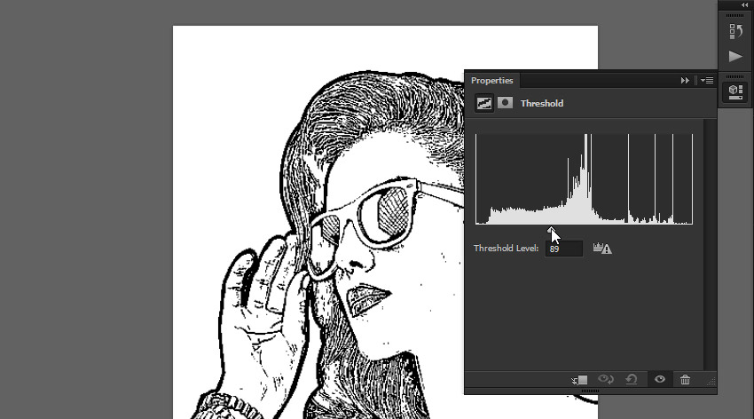The height and width of the screenshot is (419, 754).
Task: Toggle the right dock collapse arrows
Action: [x=745, y=4]
